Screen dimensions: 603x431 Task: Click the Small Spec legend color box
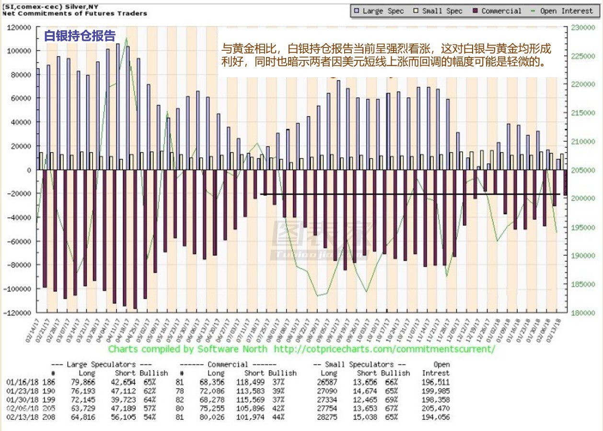pos(417,11)
